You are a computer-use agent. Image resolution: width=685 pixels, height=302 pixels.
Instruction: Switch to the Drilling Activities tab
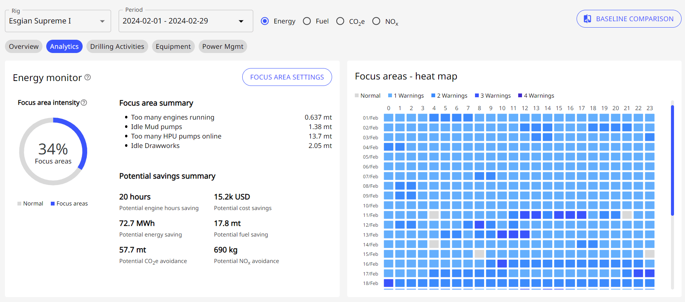[117, 47]
